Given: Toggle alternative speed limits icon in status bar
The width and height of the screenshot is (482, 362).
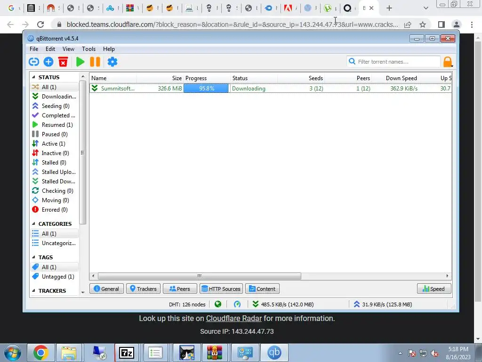Looking at the screenshot, I should 237,304.
